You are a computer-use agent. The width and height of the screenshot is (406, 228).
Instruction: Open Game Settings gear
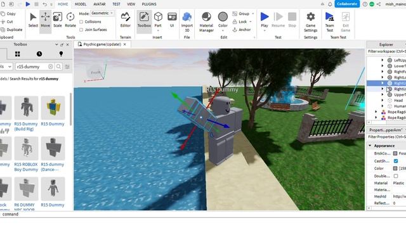point(310,22)
